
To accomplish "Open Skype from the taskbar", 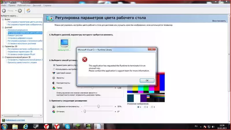I will [67, 126].
